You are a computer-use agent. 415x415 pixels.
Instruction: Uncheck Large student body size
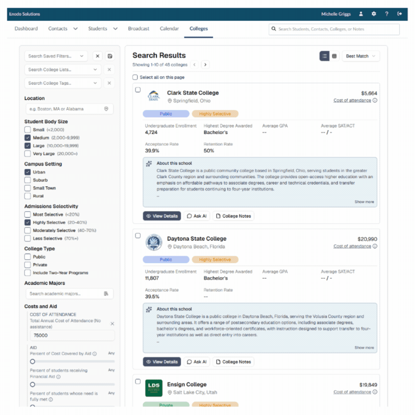(27, 146)
